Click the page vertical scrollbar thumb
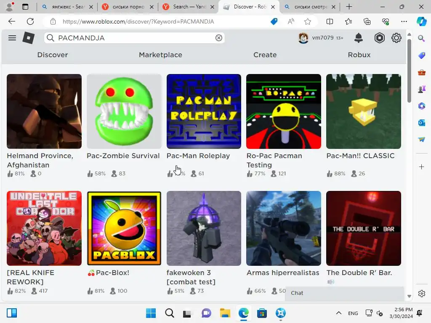The width and height of the screenshot is (431, 323). [x=409, y=71]
